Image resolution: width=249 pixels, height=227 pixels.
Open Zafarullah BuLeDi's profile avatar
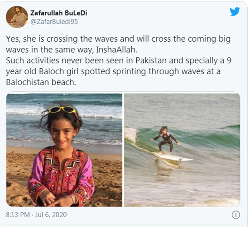pos(17,17)
